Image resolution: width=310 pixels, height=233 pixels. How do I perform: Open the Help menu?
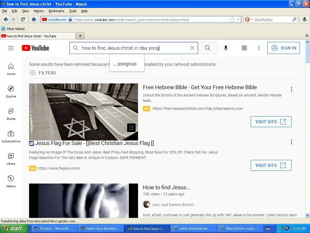point(84,11)
